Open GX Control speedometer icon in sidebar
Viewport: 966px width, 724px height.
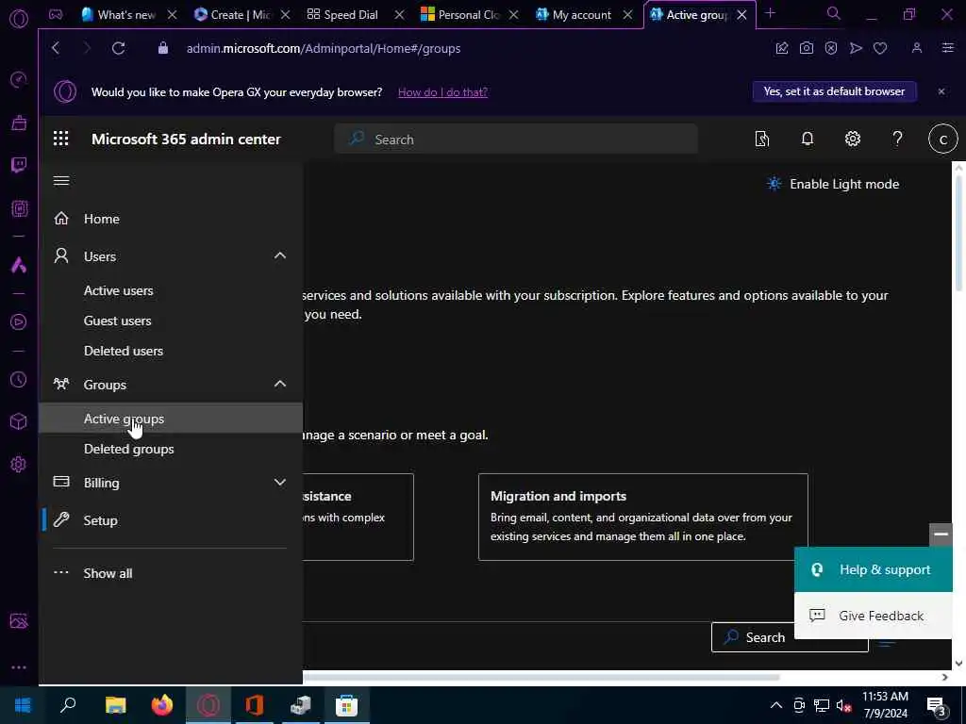click(x=19, y=79)
